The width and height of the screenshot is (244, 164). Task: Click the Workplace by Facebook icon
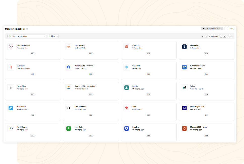(x=69, y=67)
